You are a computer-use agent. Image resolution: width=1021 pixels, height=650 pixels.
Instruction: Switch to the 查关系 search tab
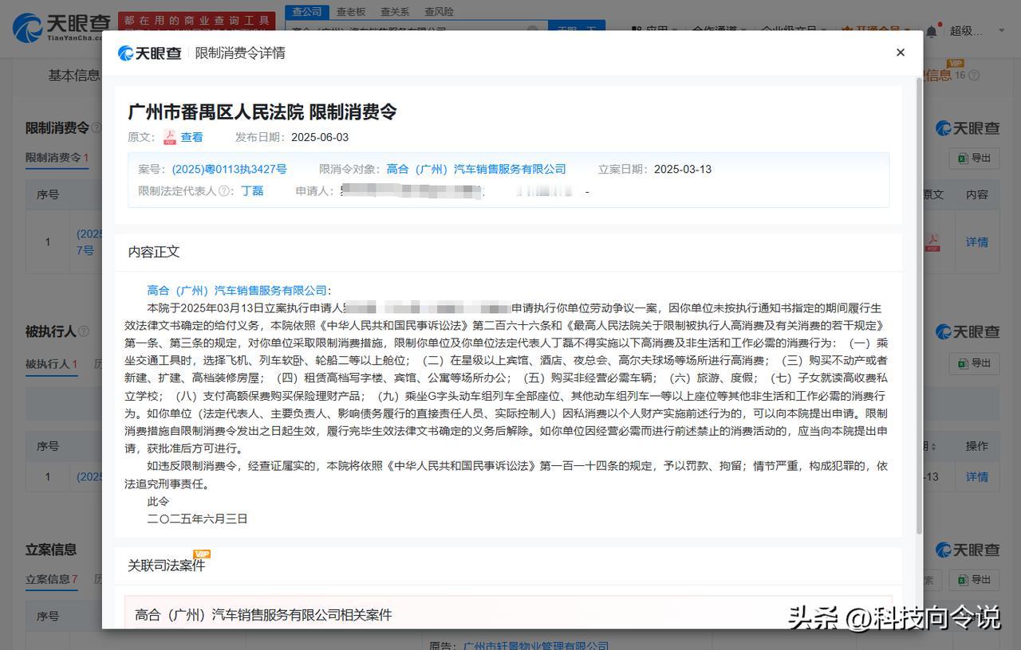coord(395,12)
